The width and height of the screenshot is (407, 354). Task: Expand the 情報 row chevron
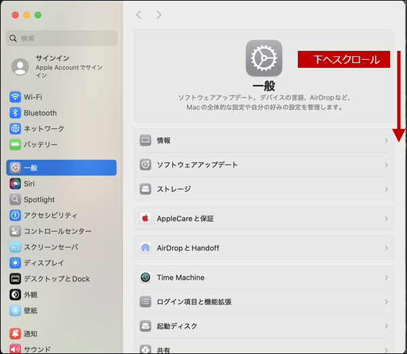[x=386, y=140]
